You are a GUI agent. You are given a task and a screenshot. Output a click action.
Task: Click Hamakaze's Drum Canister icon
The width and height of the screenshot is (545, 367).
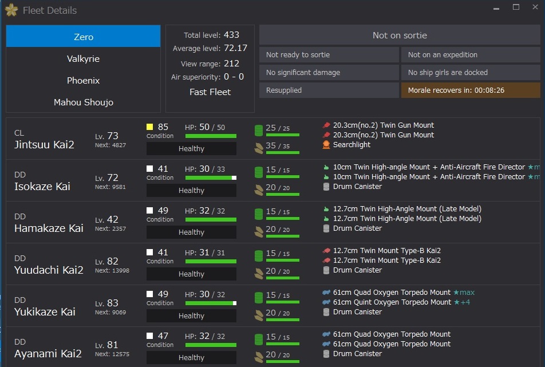pos(326,228)
